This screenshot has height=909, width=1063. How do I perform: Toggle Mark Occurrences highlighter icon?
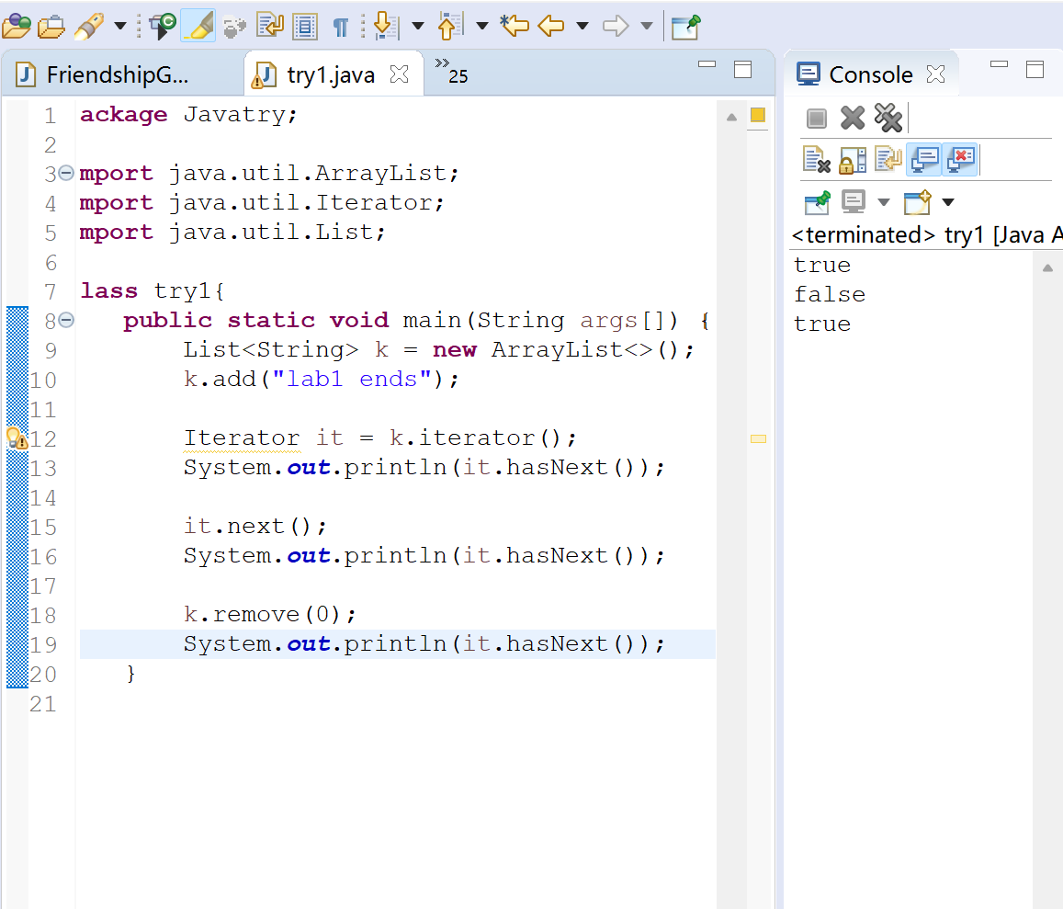coord(198,27)
